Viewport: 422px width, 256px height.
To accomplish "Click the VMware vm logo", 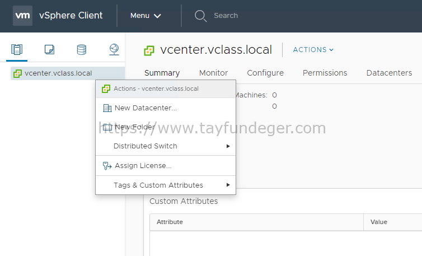I will tap(22, 16).
